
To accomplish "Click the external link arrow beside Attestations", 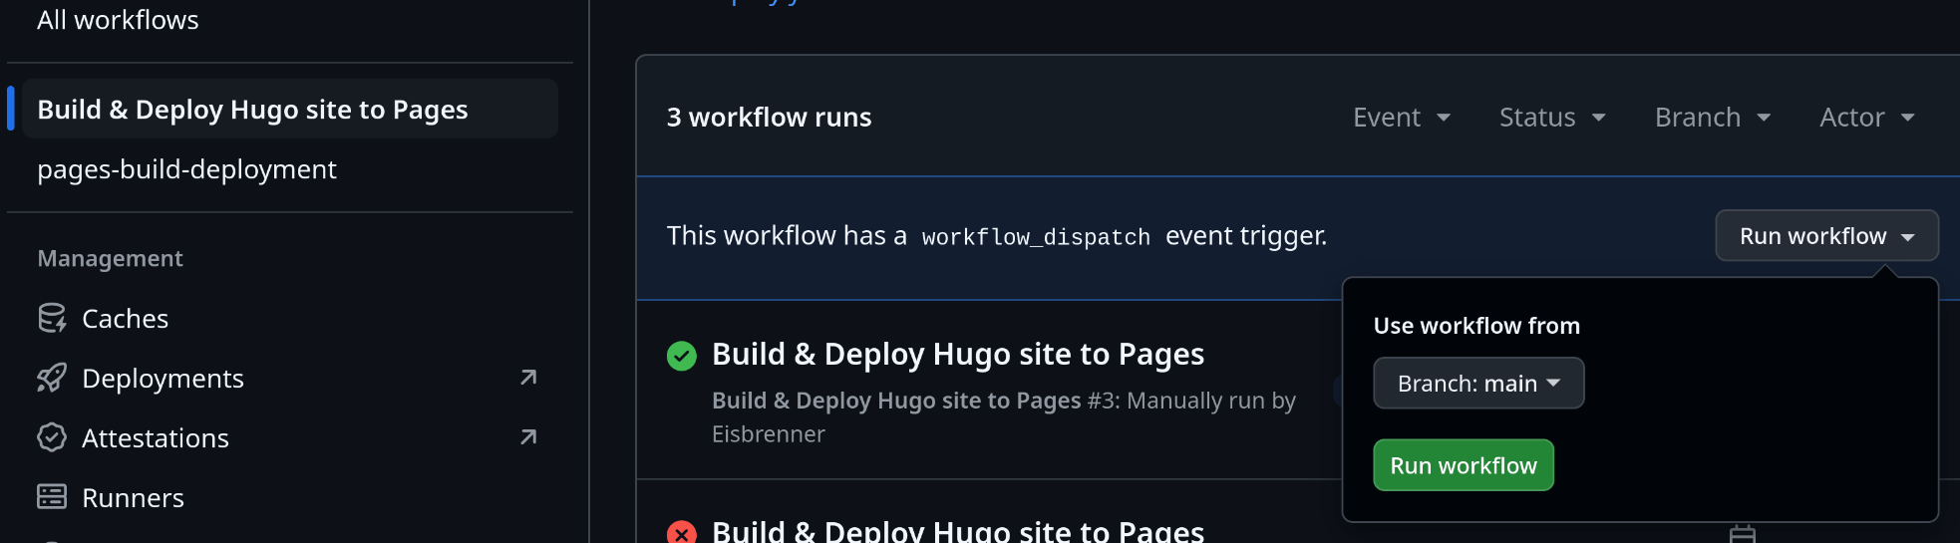I will (x=528, y=437).
